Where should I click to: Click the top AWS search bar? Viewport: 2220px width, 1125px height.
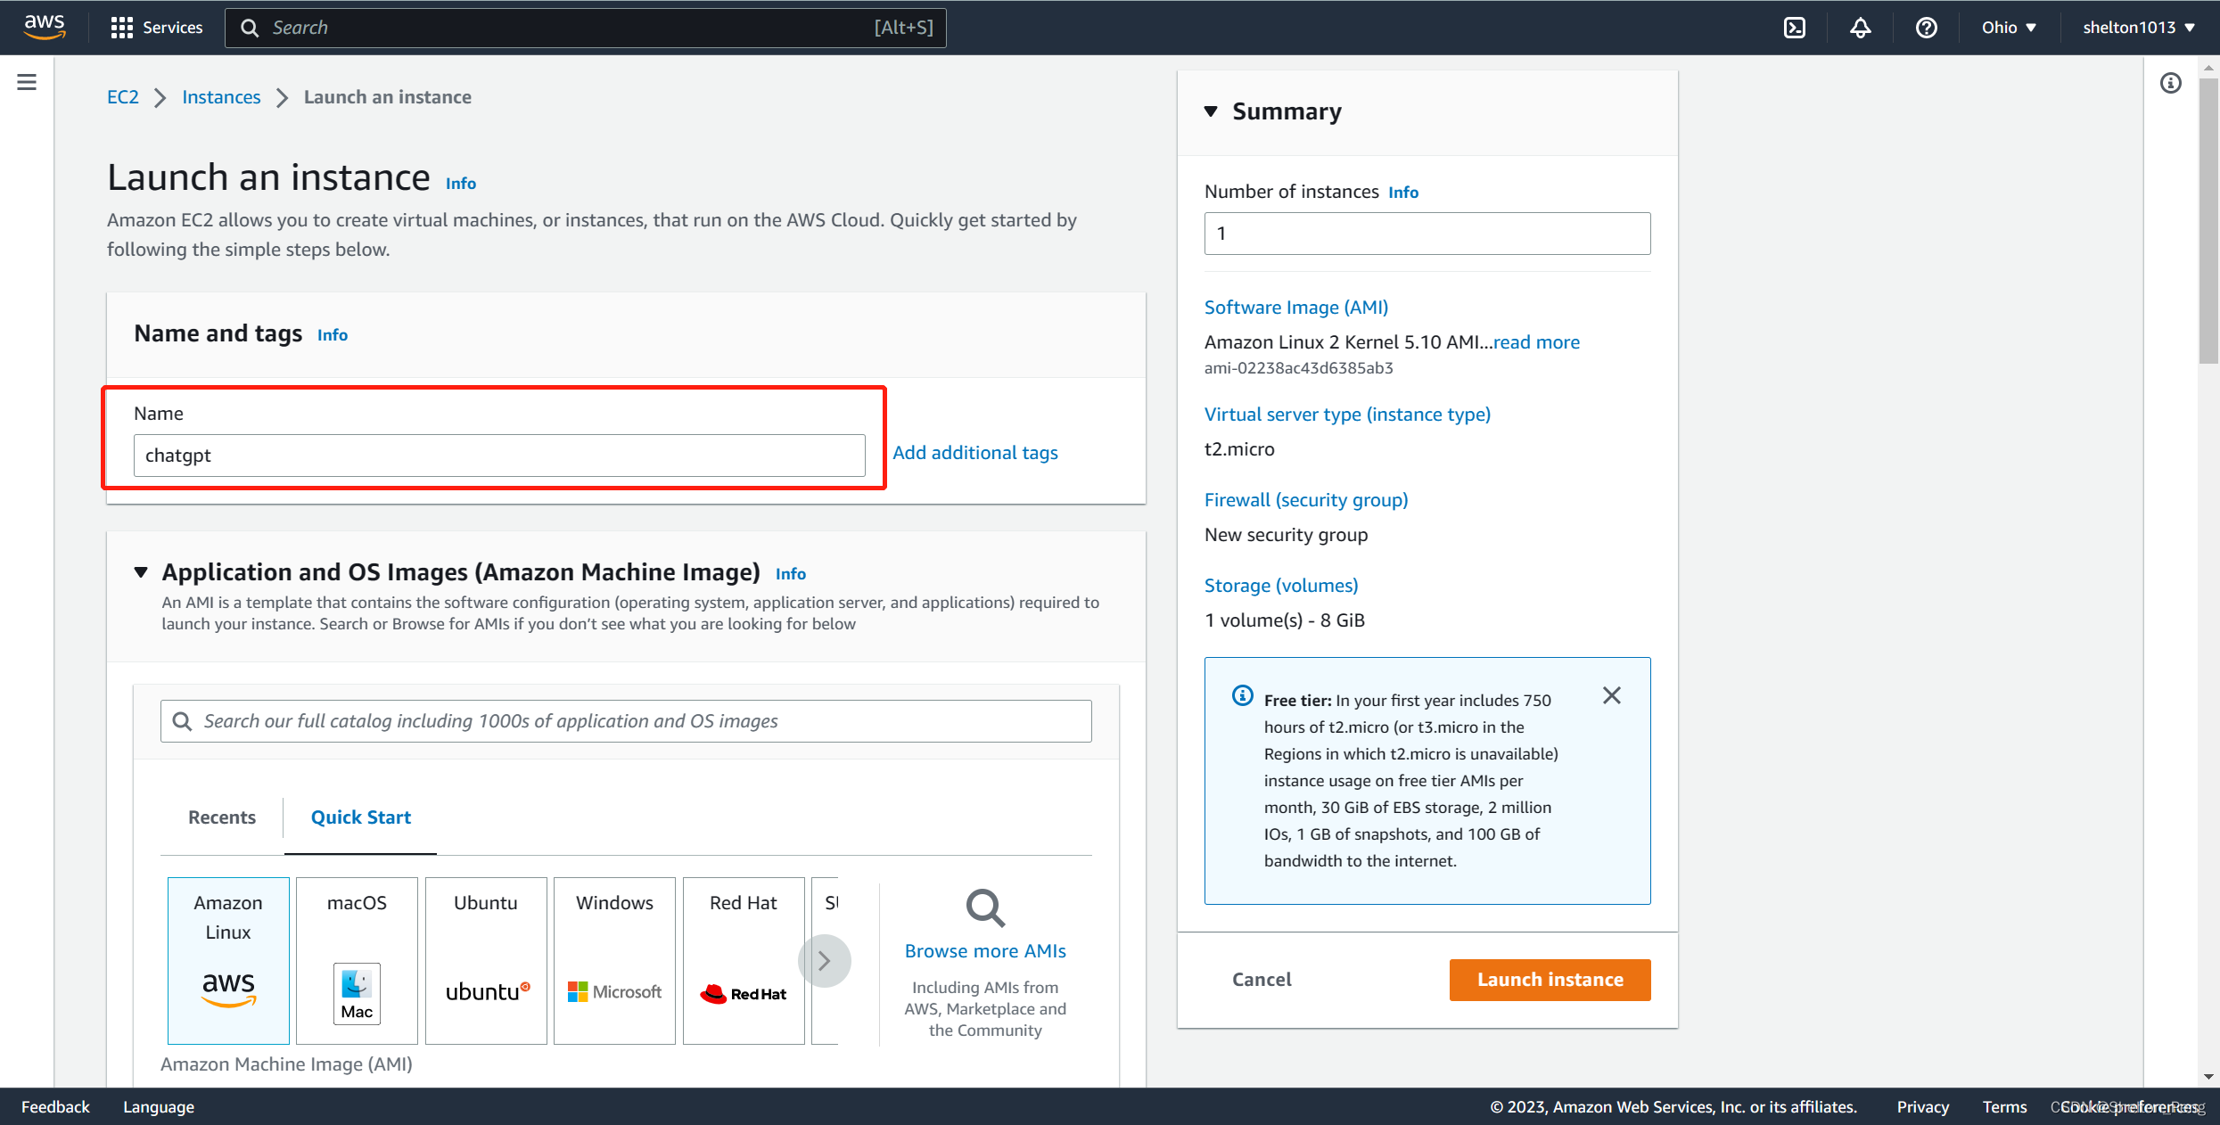point(586,28)
